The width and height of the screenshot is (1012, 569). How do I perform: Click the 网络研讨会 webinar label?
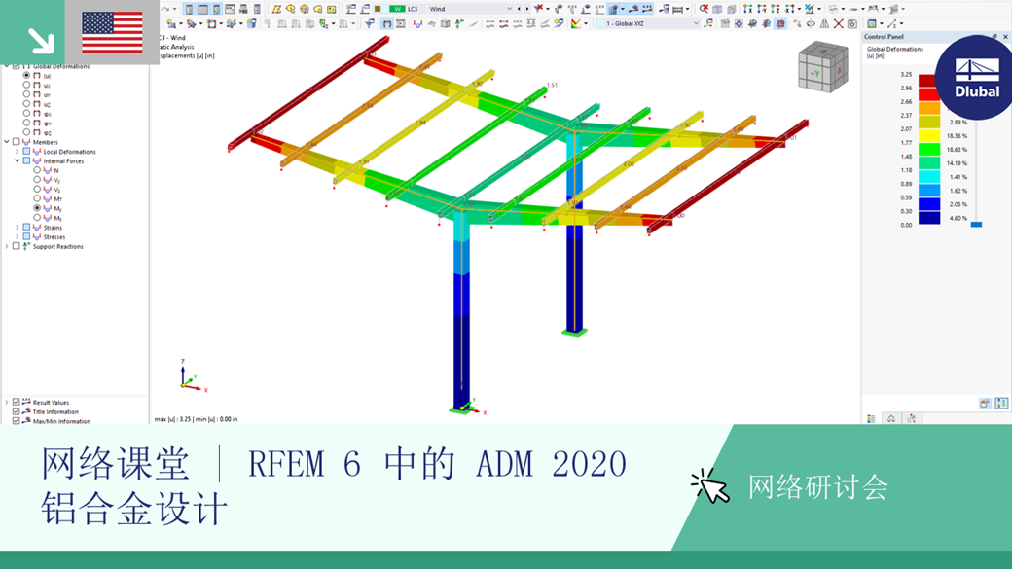(818, 487)
